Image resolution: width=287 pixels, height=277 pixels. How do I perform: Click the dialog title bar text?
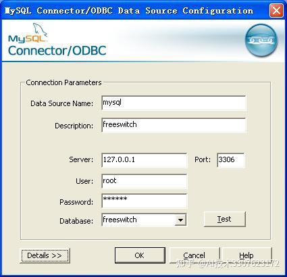click(x=129, y=11)
